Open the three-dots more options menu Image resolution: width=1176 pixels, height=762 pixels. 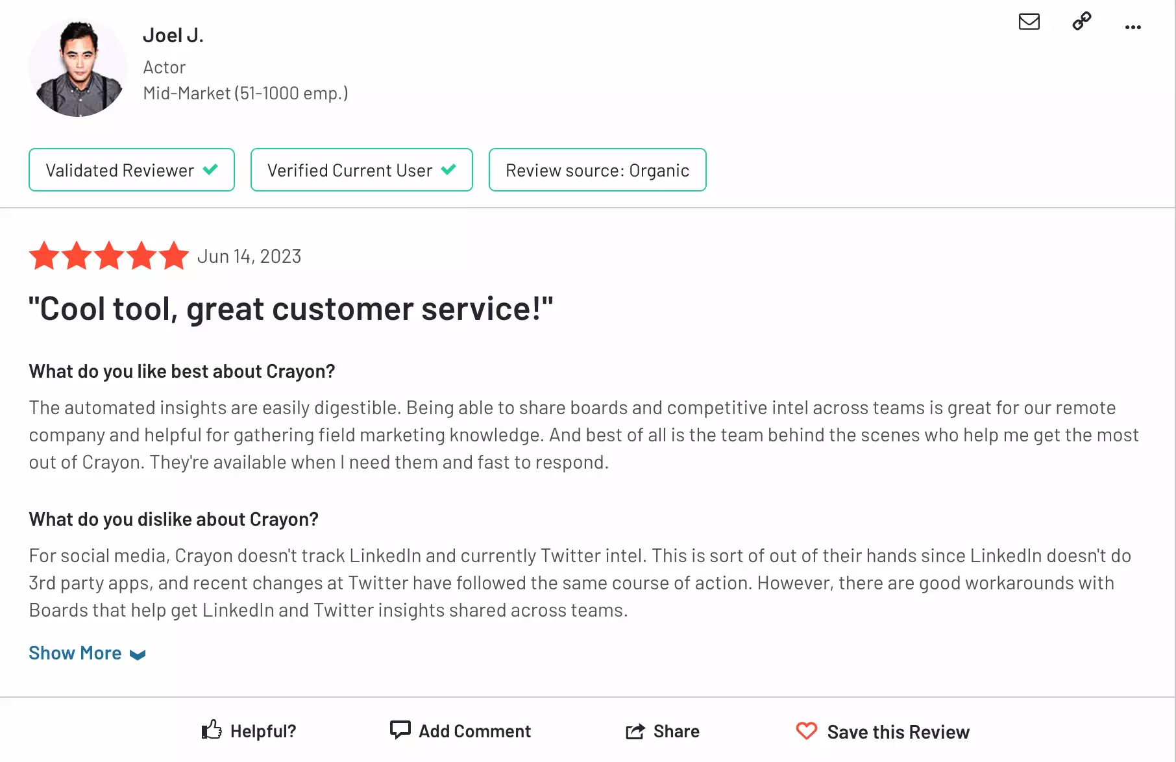[x=1133, y=27]
